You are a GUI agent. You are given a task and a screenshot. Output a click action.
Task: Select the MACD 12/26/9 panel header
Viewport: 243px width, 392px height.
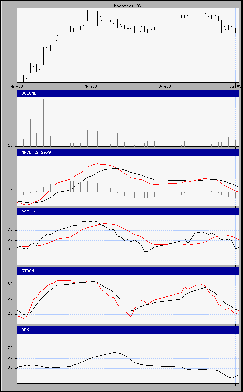tap(128, 152)
